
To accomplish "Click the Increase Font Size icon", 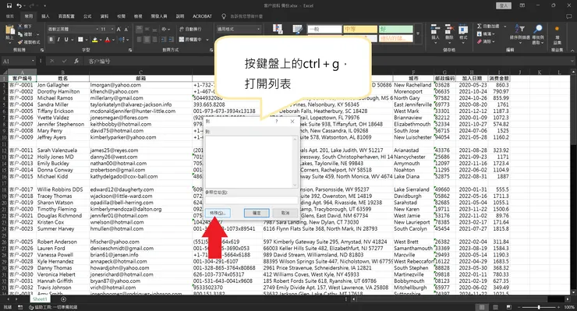I will tap(119, 29).
